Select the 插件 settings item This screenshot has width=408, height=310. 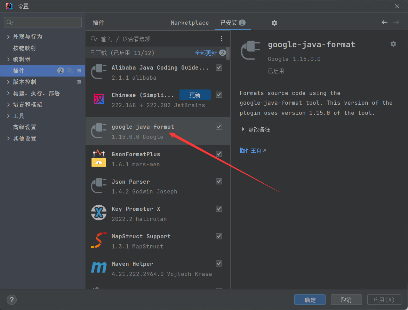point(43,71)
